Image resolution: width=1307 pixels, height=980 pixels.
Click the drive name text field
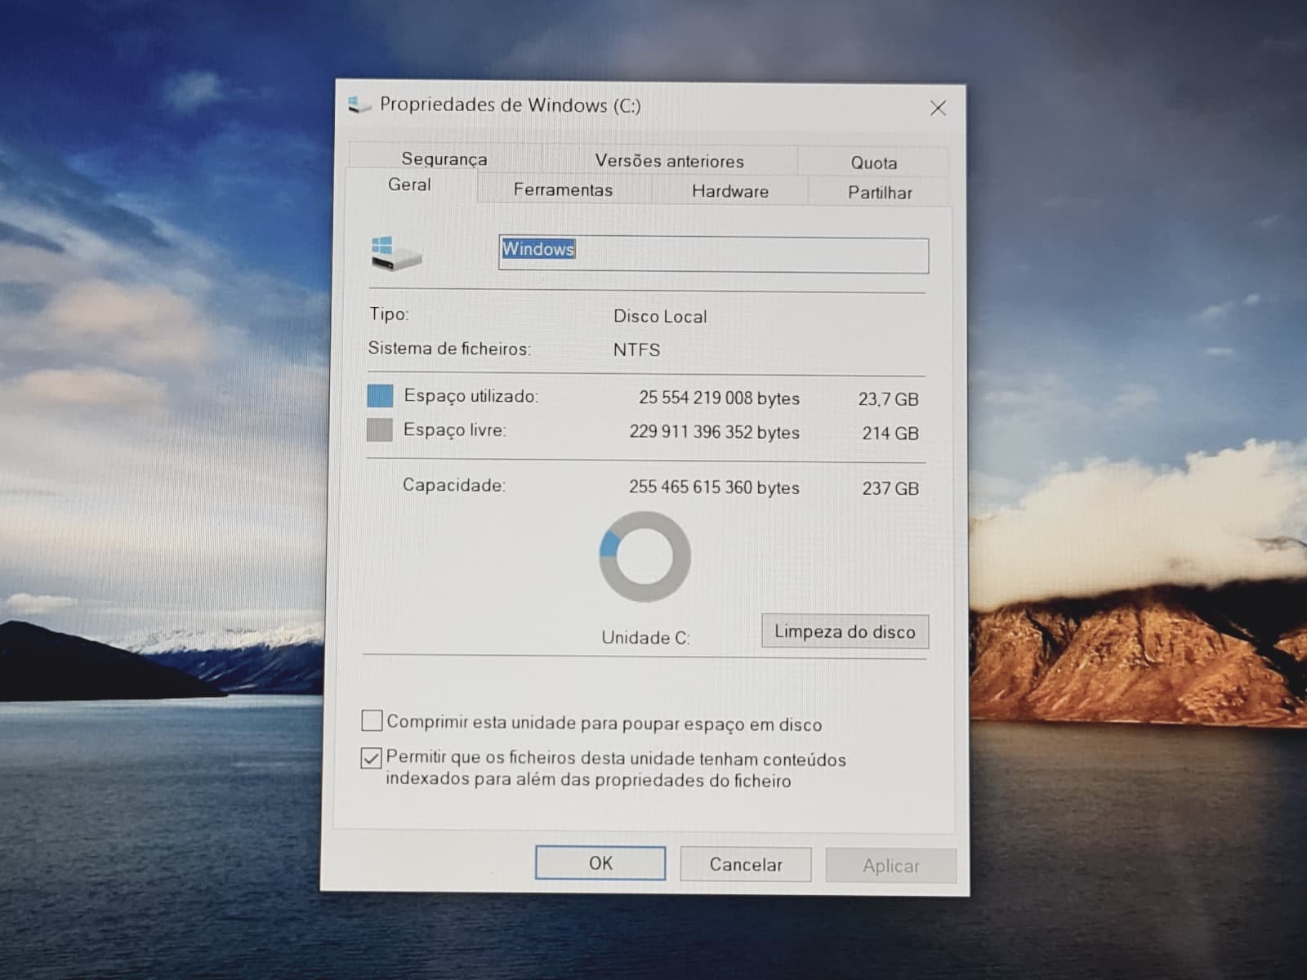[713, 255]
